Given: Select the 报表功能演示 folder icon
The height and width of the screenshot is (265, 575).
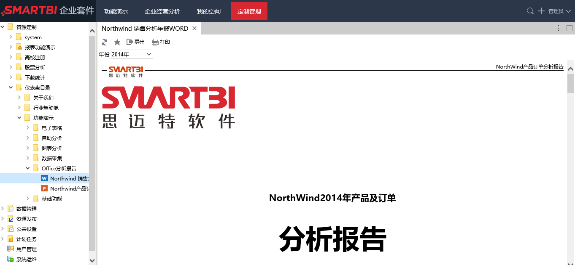Looking at the screenshot, I should pos(19,47).
